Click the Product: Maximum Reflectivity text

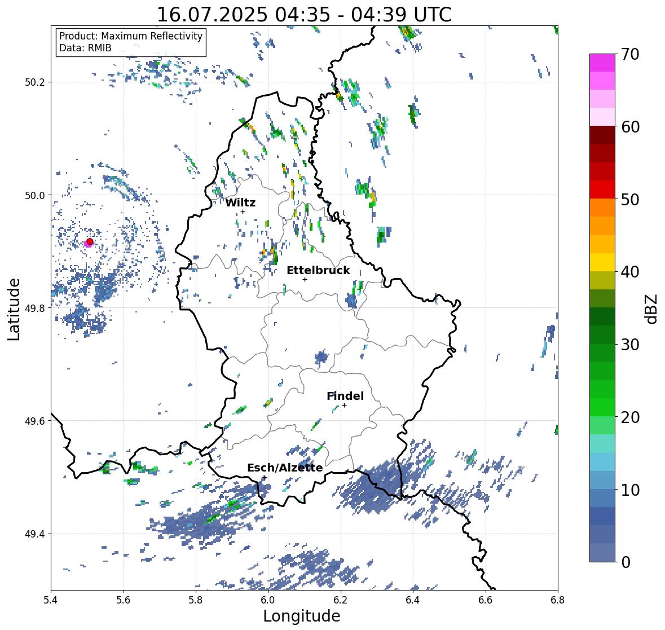(131, 36)
